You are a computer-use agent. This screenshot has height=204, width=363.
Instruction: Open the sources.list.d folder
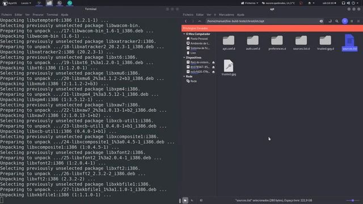coord(301,43)
